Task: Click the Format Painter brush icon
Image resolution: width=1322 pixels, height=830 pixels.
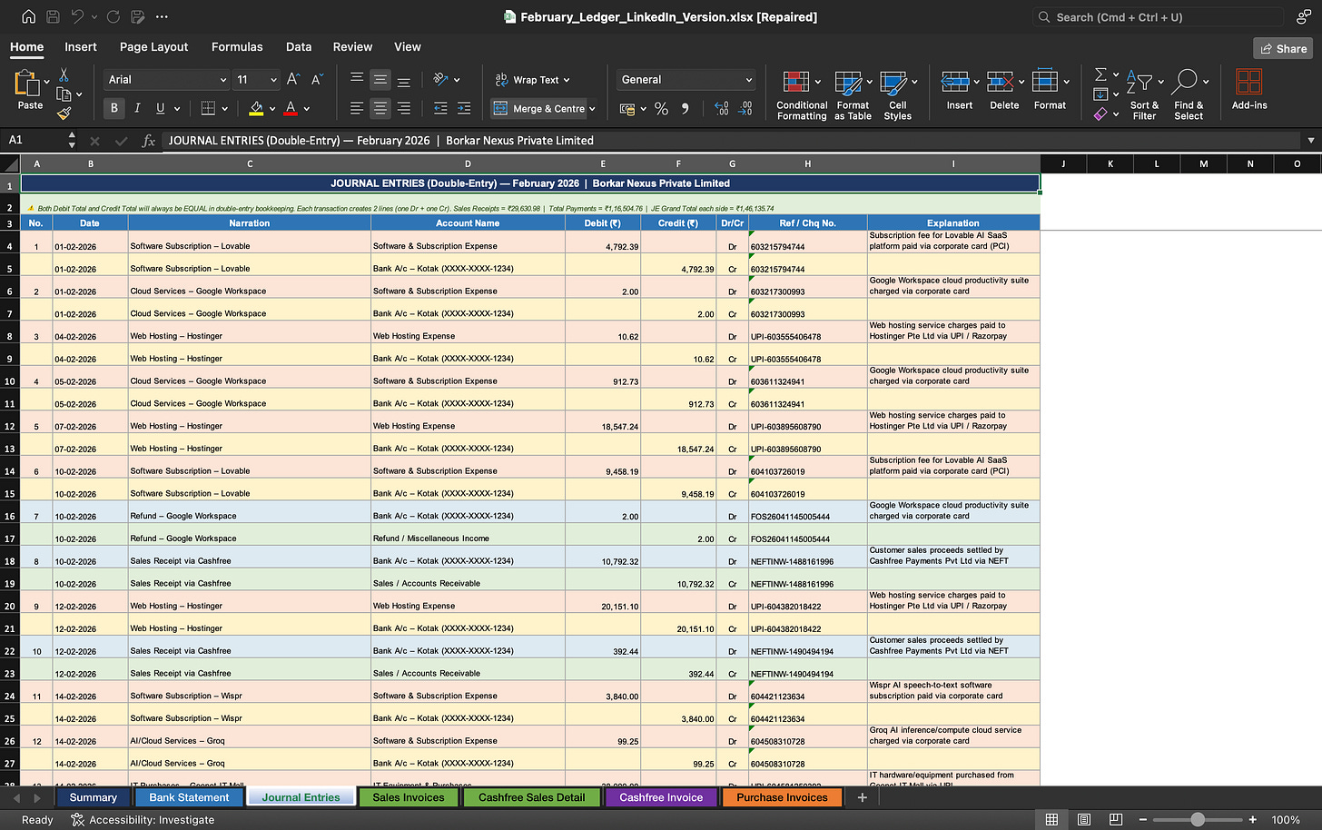Action: pyautogui.click(x=64, y=114)
